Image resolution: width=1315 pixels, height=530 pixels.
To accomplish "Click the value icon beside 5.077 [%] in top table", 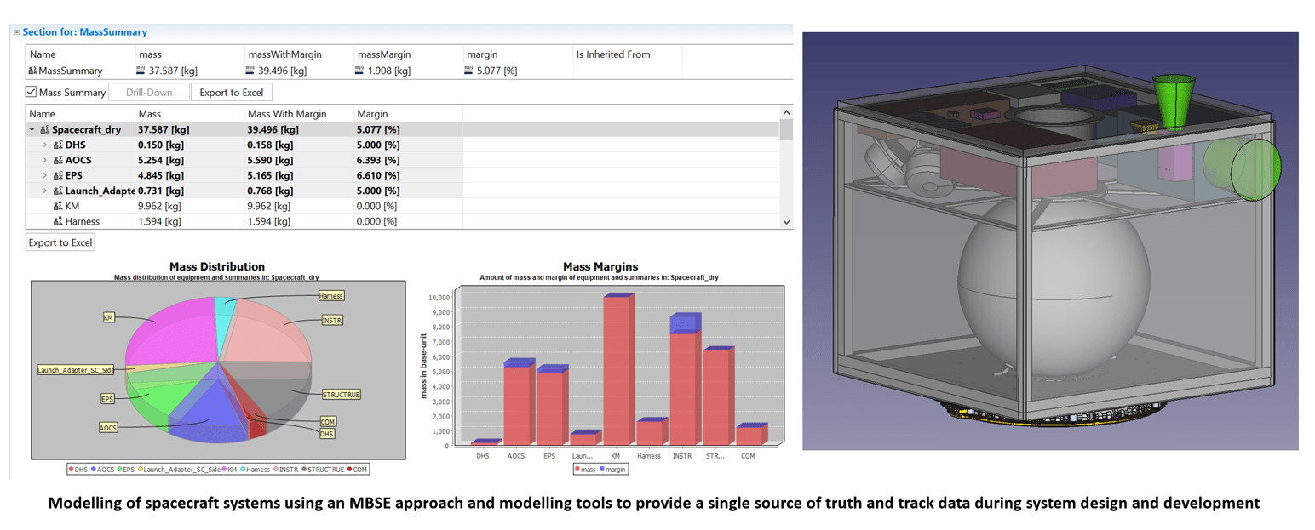I will coord(470,71).
